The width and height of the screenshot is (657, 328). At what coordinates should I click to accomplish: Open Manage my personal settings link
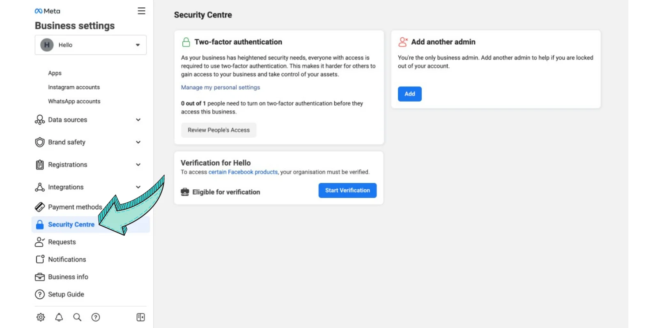tap(221, 87)
